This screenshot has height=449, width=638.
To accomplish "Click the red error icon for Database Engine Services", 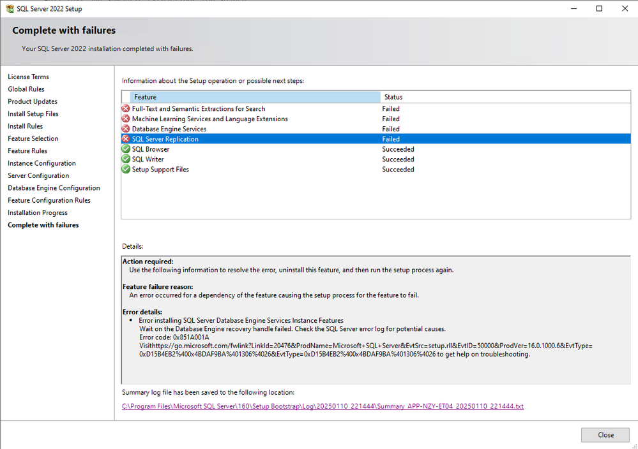I will click(126, 129).
